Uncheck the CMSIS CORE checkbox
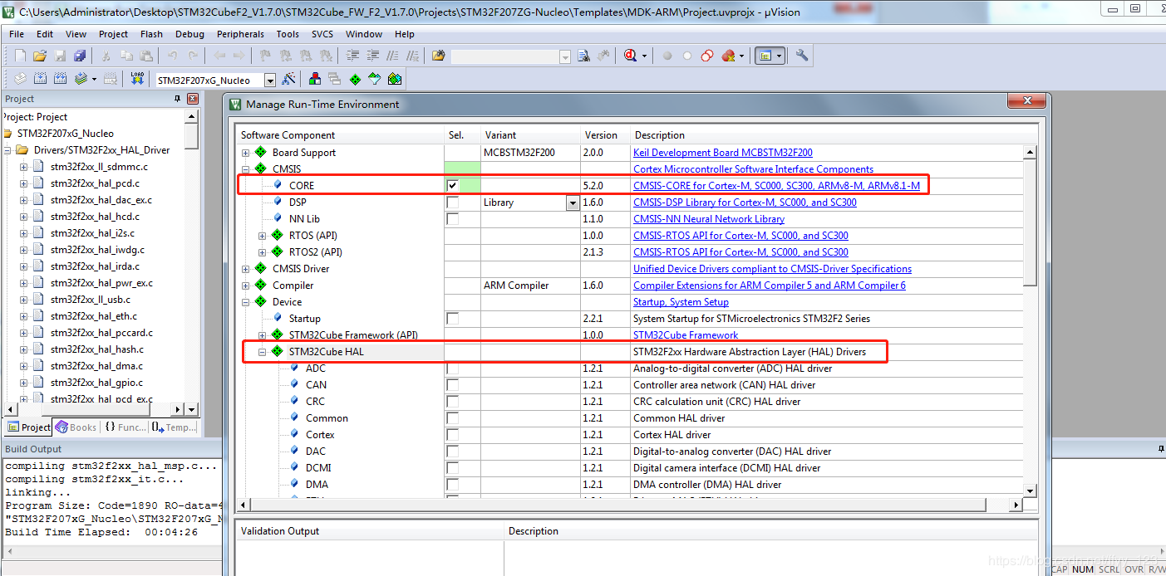Image resolution: width=1166 pixels, height=576 pixels. [x=453, y=186]
